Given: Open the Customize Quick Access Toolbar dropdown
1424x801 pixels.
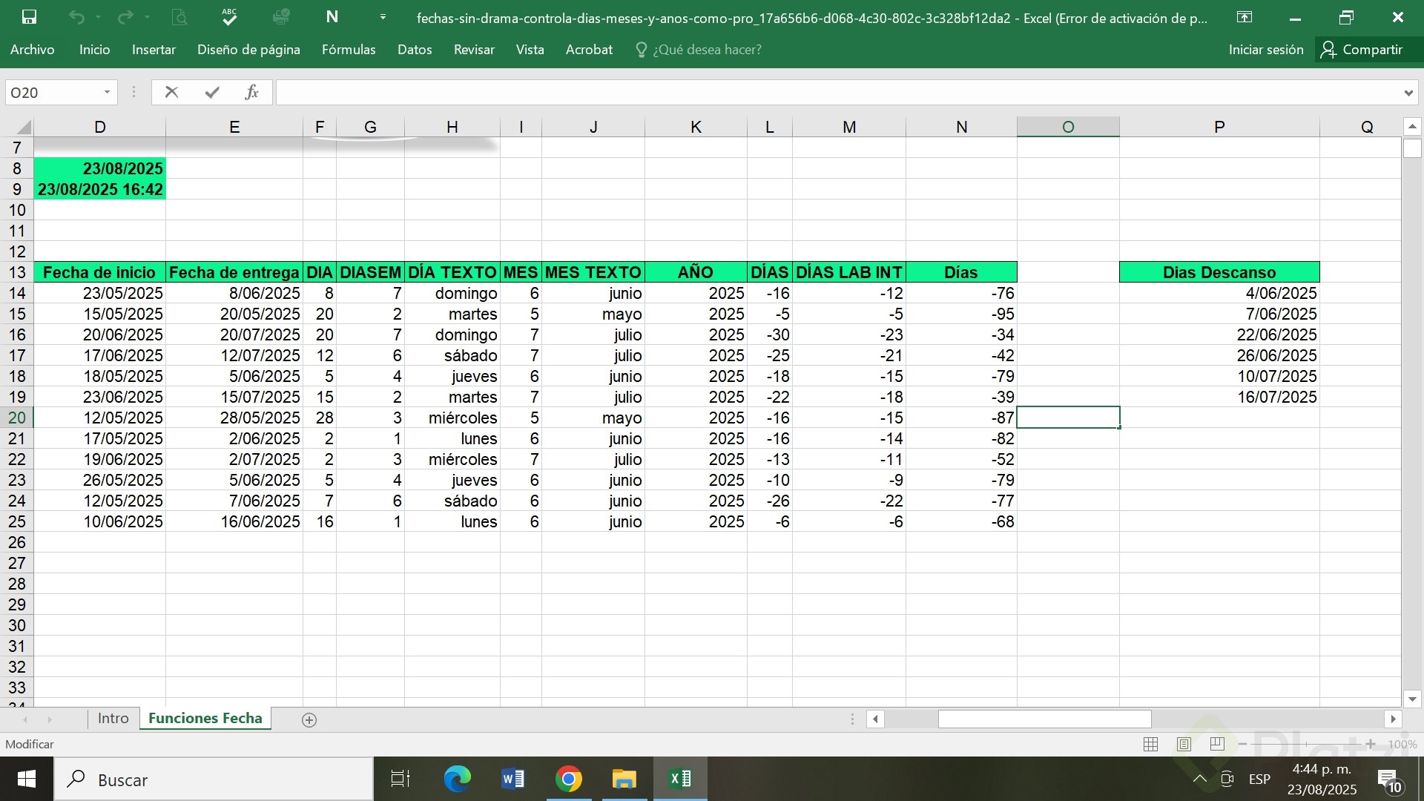Looking at the screenshot, I should pyautogui.click(x=383, y=17).
